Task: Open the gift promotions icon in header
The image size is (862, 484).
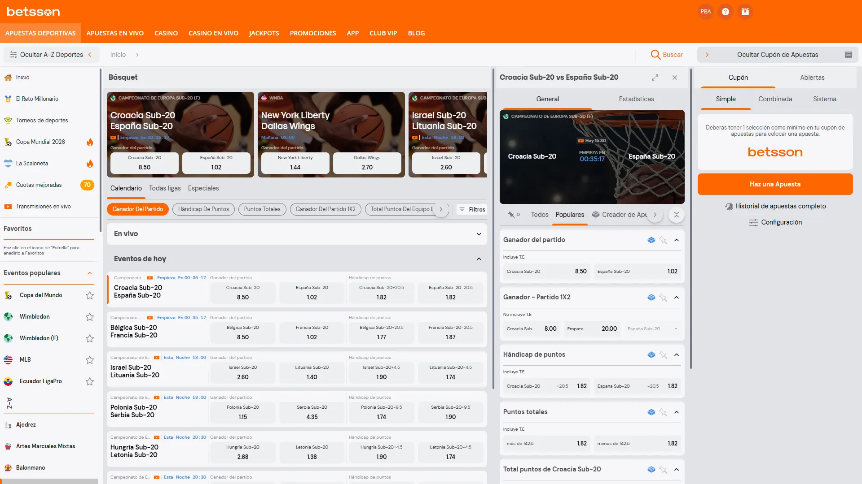Action: (x=745, y=12)
